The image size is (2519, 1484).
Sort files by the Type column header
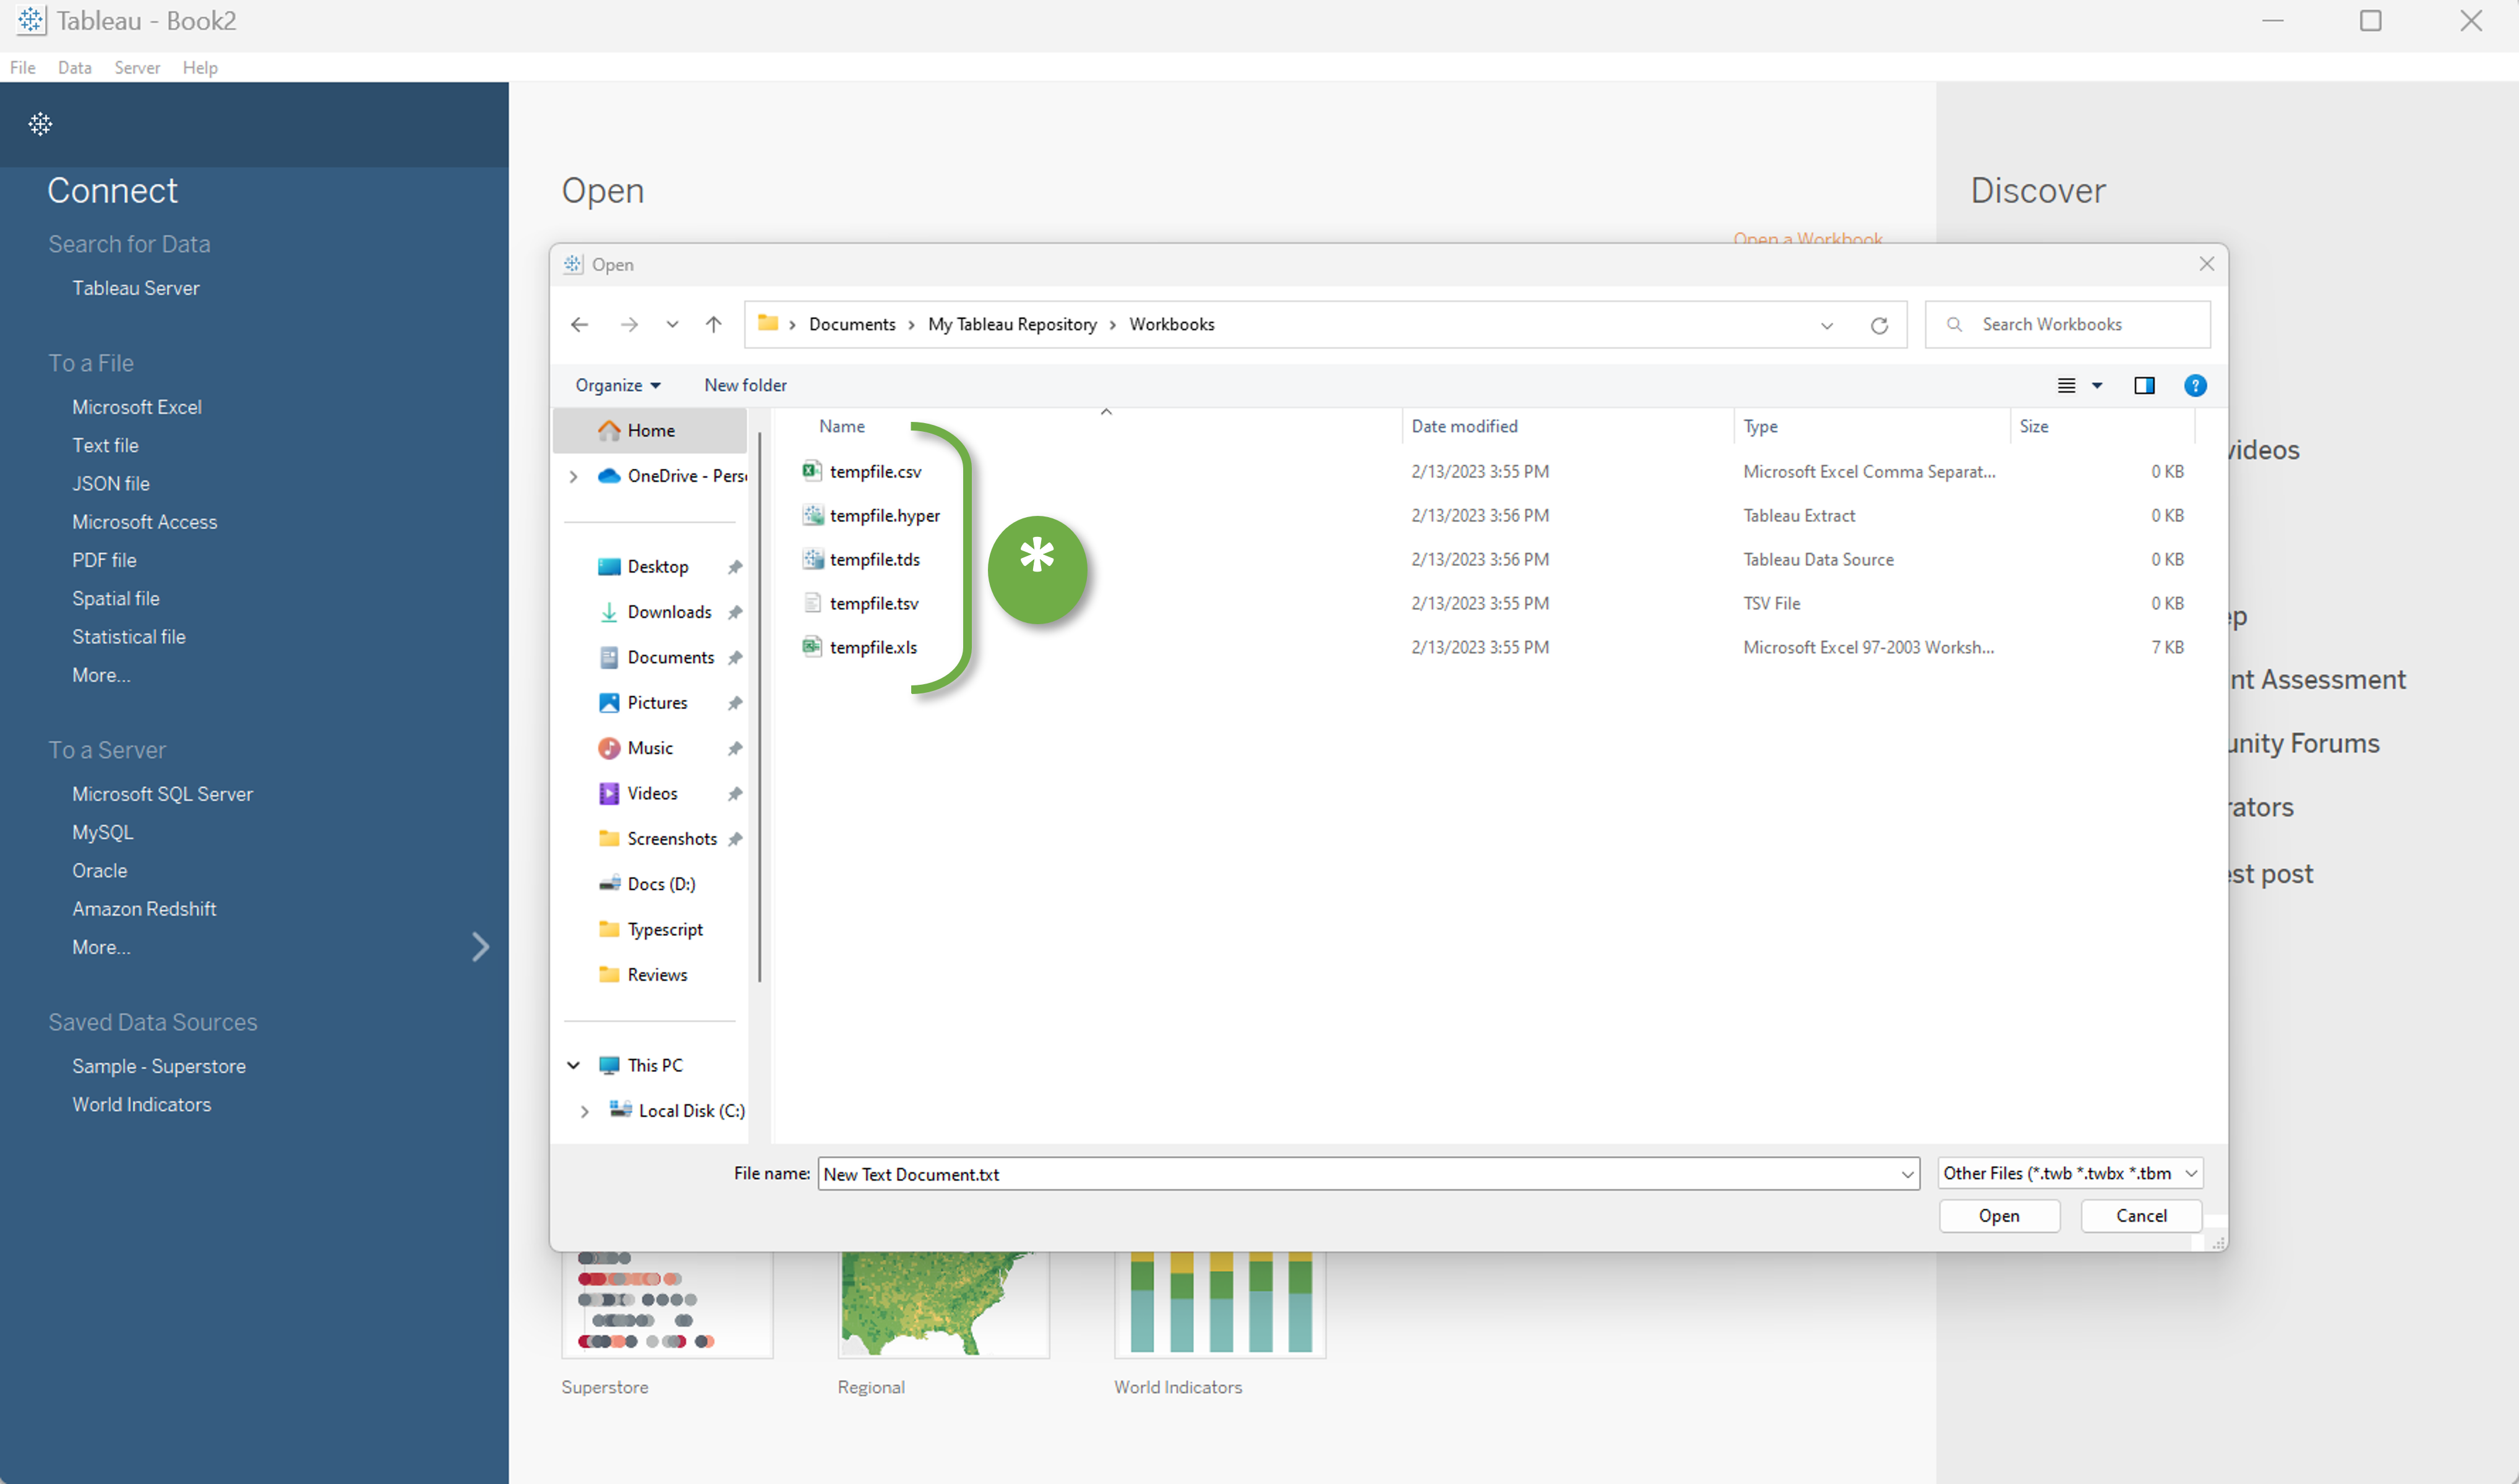tap(1760, 426)
